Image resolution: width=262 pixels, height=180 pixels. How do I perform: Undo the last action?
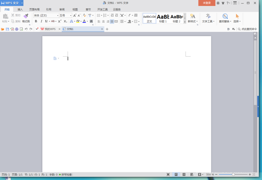pyautogui.click(x=26, y=29)
